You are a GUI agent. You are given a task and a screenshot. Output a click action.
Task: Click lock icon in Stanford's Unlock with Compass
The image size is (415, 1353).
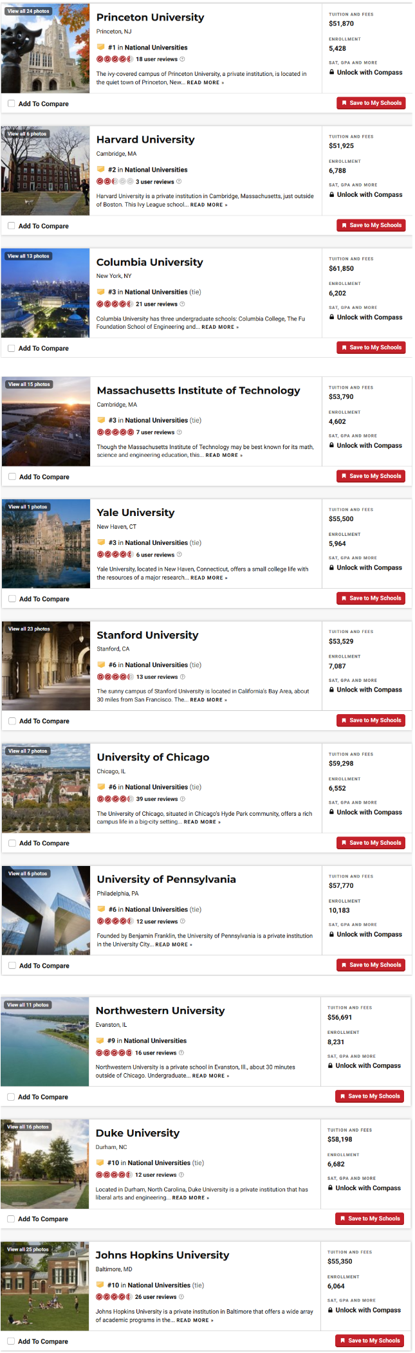click(x=331, y=690)
